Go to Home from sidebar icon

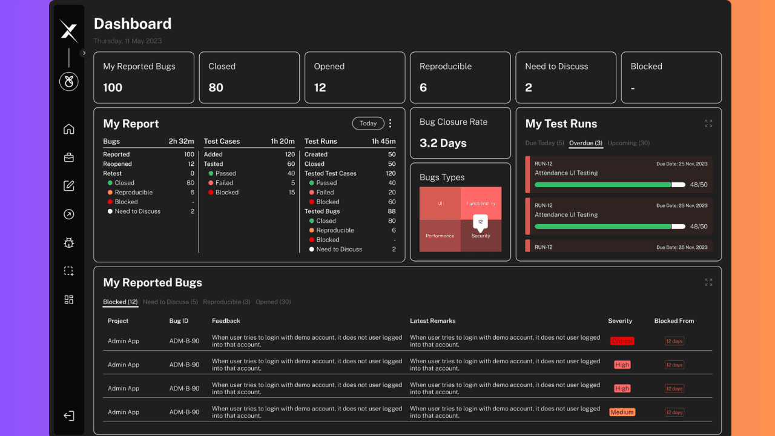coord(69,129)
